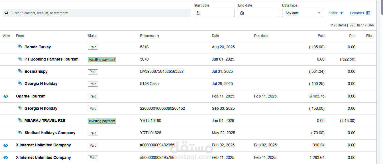Click the Jan 04, 2026 date cell

223,121
